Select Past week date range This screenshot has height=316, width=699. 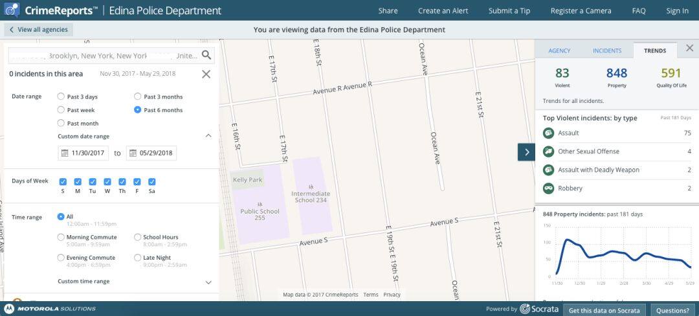[61, 109]
